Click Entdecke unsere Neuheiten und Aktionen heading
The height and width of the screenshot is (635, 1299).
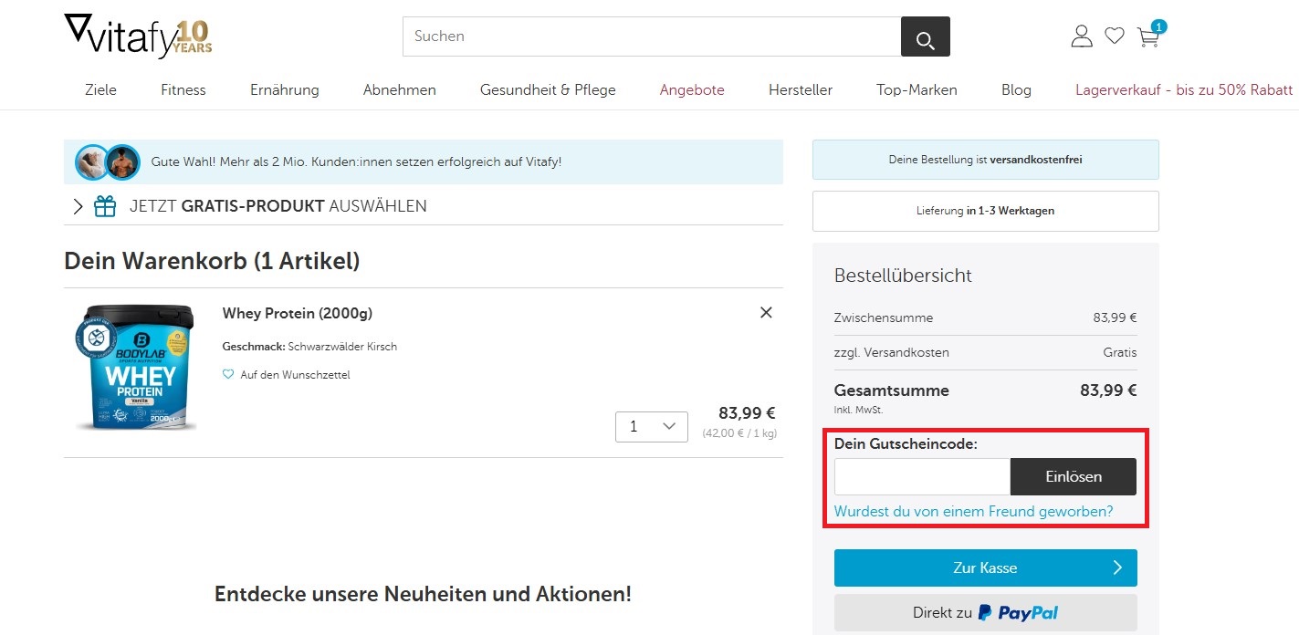tap(423, 595)
